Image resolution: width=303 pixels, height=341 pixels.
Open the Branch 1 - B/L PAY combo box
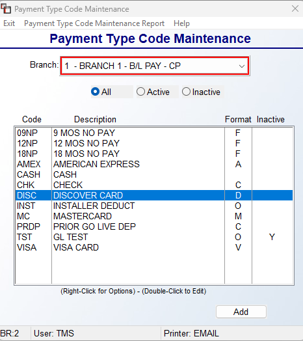[155, 66]
